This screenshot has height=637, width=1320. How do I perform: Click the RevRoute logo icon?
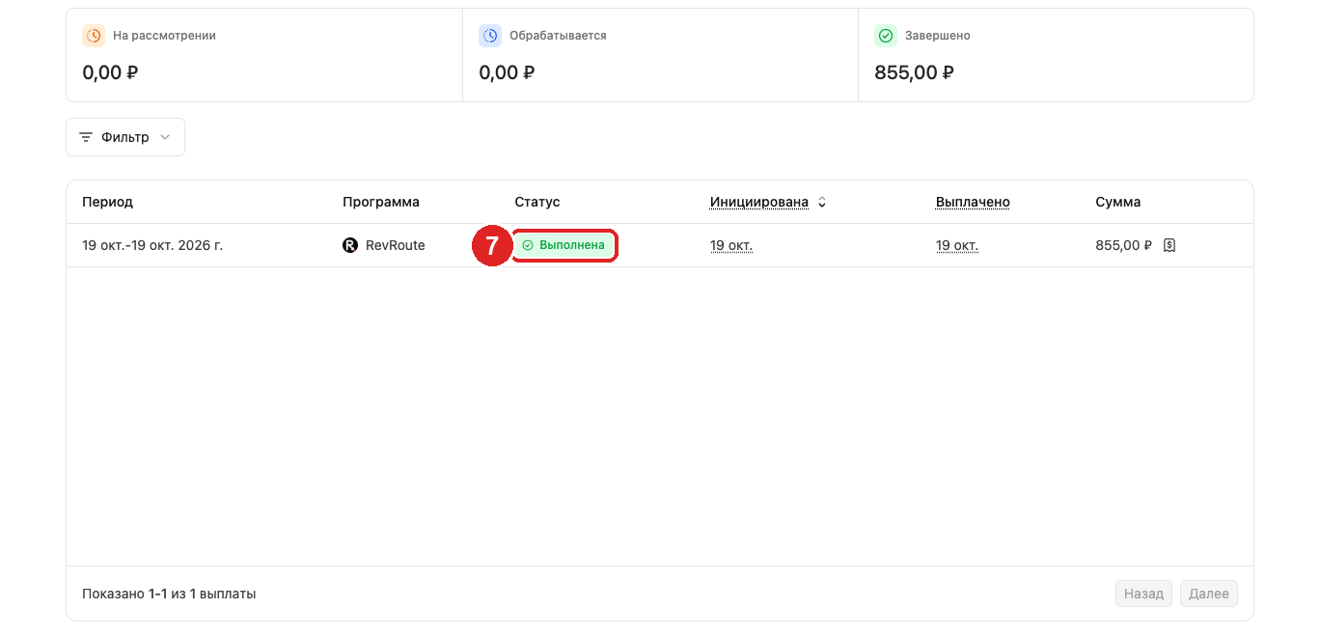350,245
